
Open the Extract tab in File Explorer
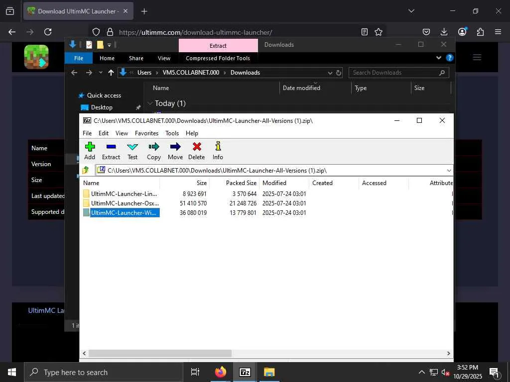coord(218,45)
